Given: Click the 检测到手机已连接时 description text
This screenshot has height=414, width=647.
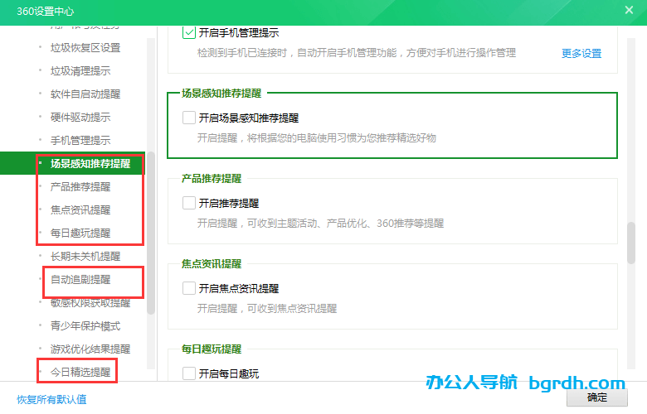Looking at the screenshot, I should (357, 53).
